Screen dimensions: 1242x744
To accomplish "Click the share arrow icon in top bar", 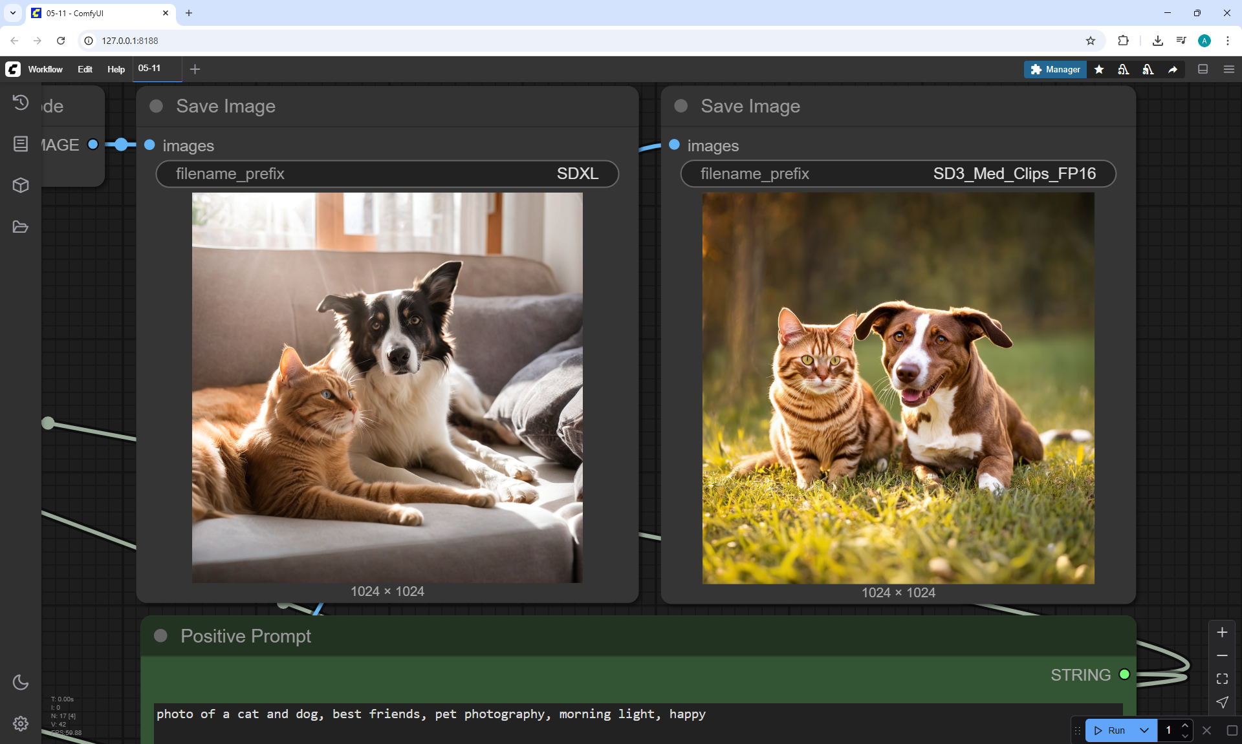I will click(1173, 69).
